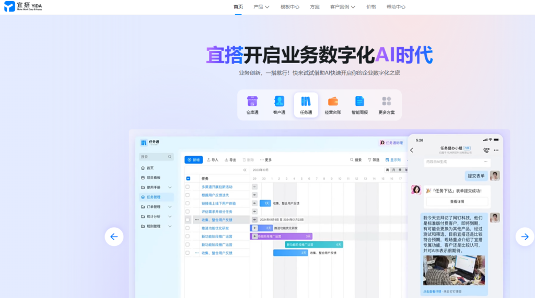Screen dimensions: 535x298
Task: Click the phone call icon in chat header
Action: 486,150
